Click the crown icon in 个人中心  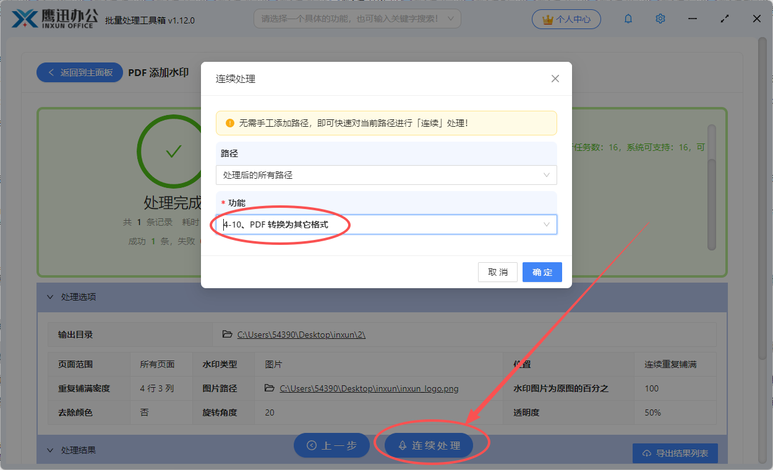pyautogui.click(x=547, y=19)
